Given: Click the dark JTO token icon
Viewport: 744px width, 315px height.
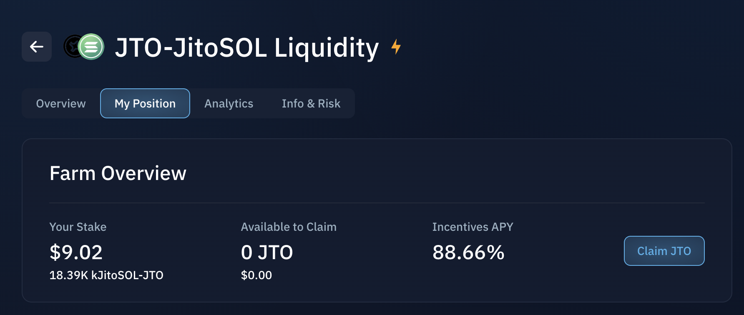Looking at the screenshot, I should point(71,46).
